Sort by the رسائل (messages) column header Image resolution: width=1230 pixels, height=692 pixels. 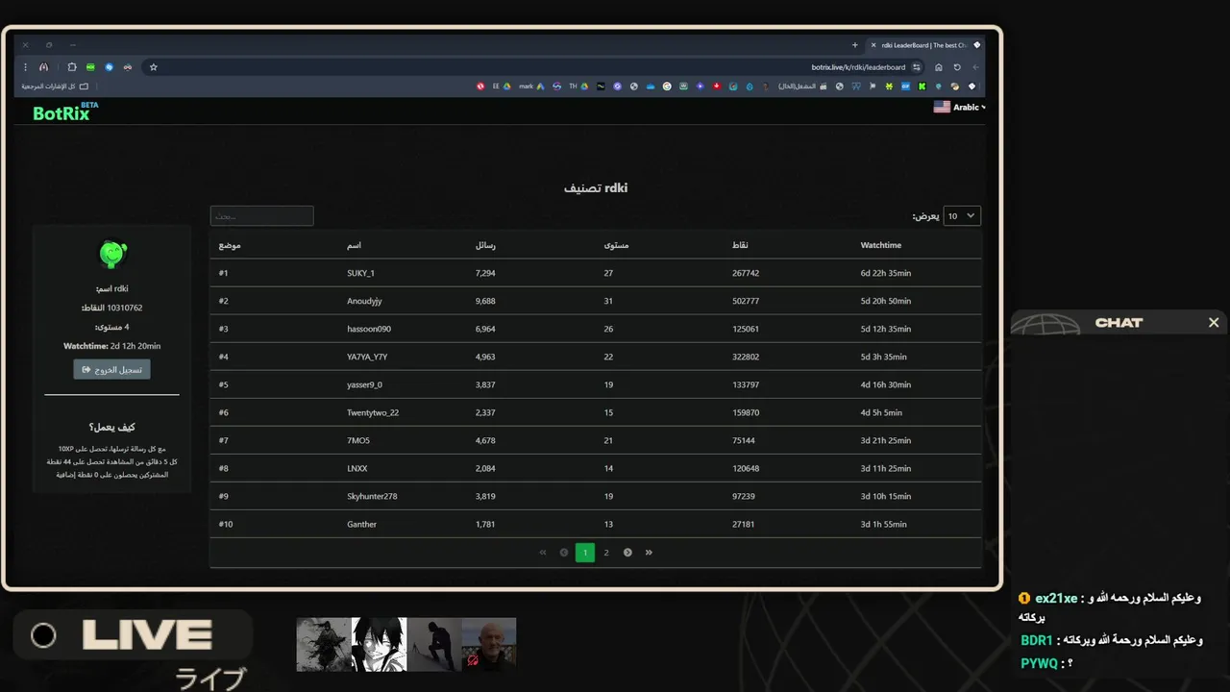click(485, 245)
